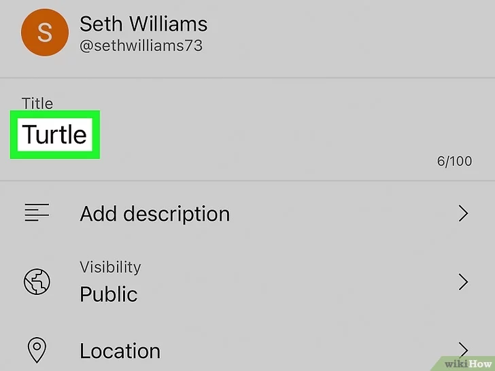The width and height of the screenshot is (495, 371).
Task: Click the Title field label
Action: pyautogui.click(x=37, y=103)
